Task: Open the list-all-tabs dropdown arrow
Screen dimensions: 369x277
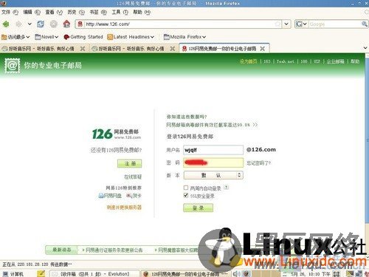Action: tap(365, 48)
